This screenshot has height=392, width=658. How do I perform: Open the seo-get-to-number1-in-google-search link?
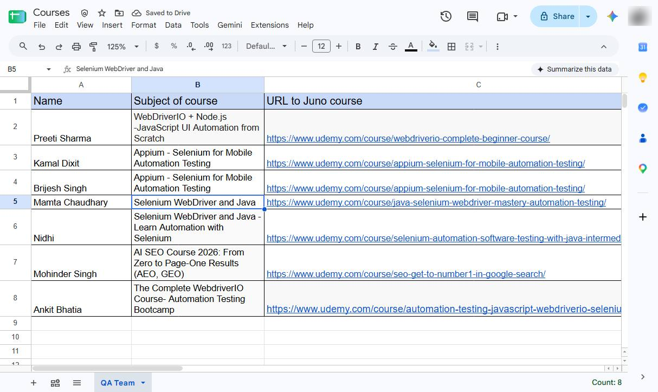point(406,274)
